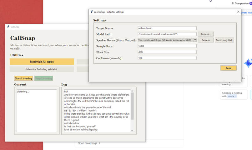Click the Block Size field
Screen dimensions: 252x150
pos(167,52)
